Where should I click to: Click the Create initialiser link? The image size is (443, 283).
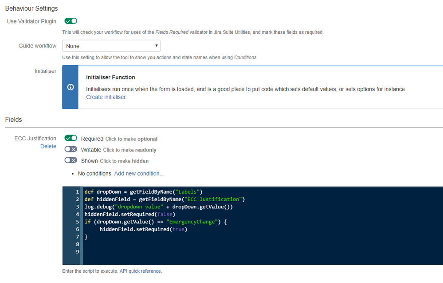click(106, 97)
